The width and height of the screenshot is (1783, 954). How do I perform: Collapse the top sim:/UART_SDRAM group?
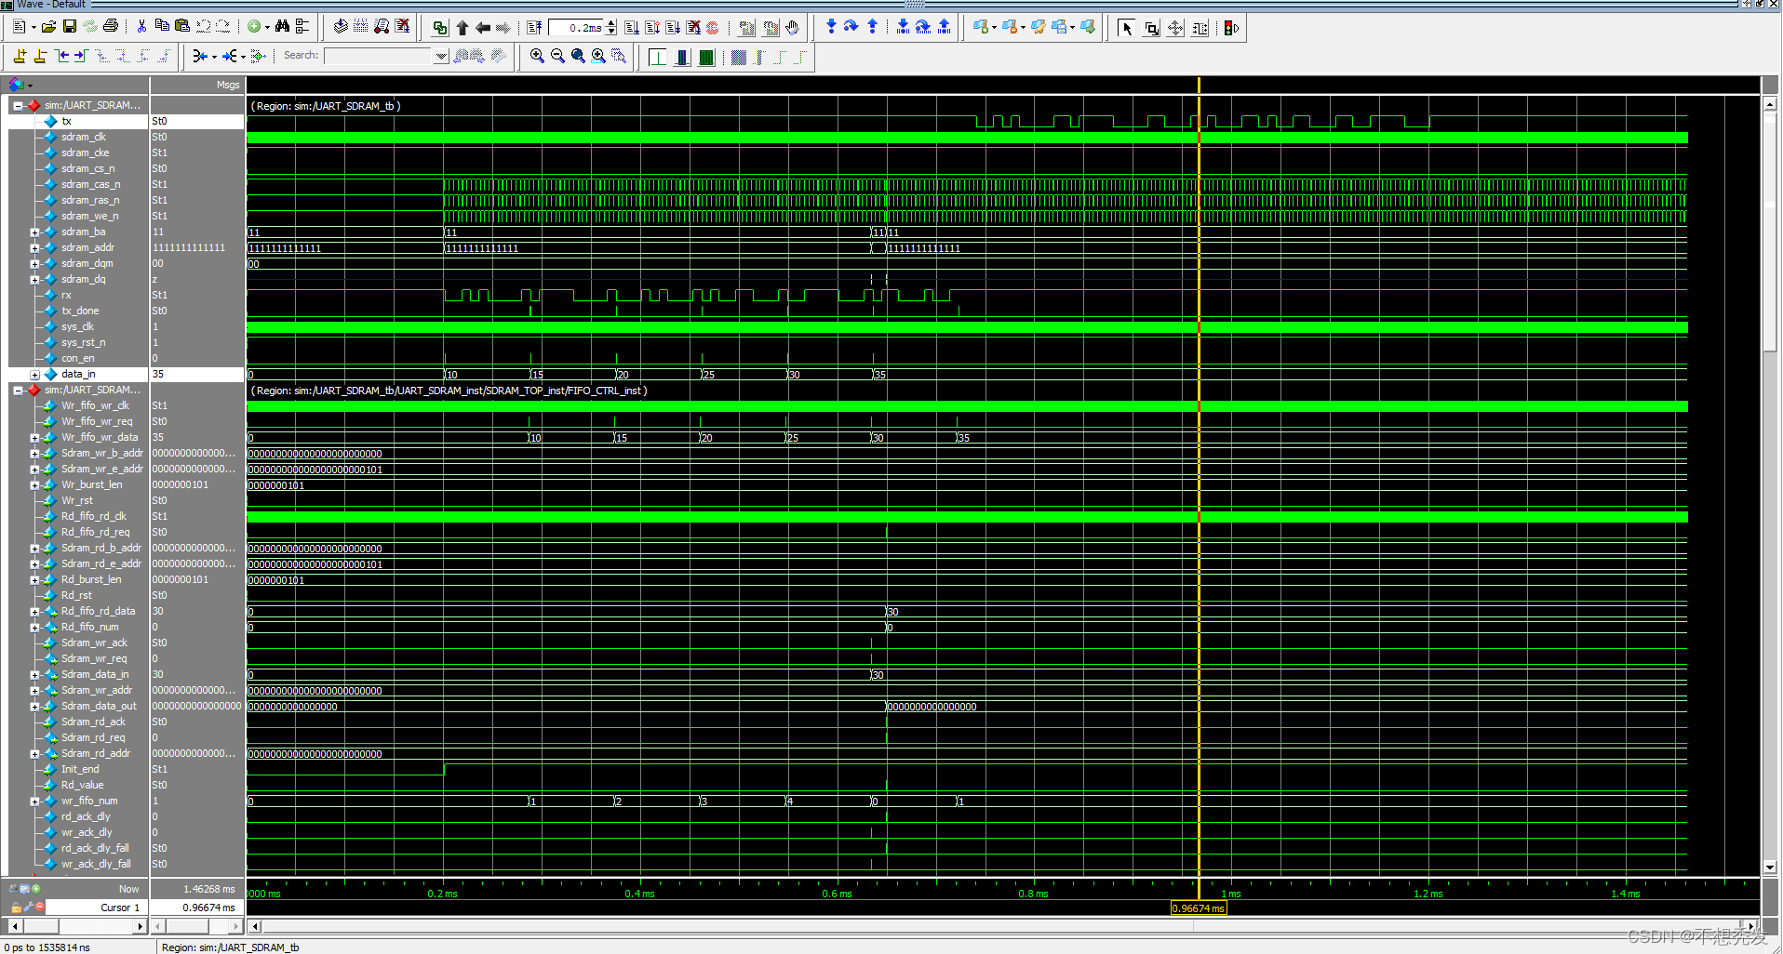pyautogui.click(x=18, y=105)
